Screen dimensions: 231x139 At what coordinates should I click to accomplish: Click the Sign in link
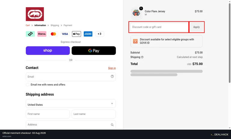coord(112,68)
